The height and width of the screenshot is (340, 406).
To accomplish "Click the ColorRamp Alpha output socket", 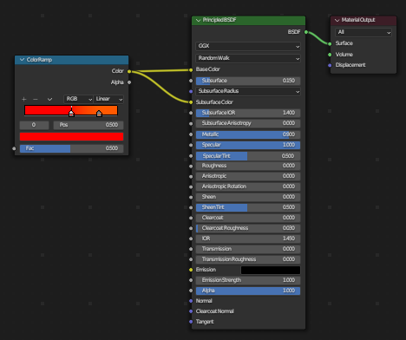I will click(129, 82).
